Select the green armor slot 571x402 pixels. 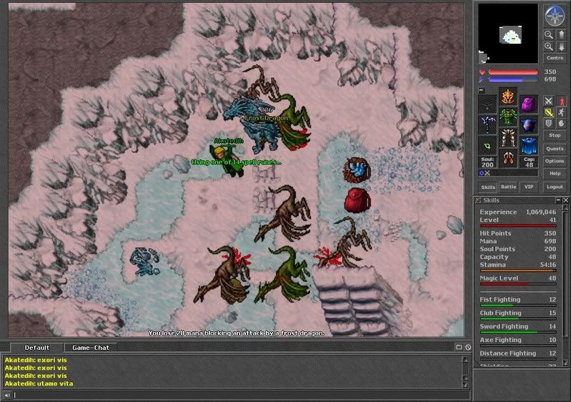tap(508, 117)
